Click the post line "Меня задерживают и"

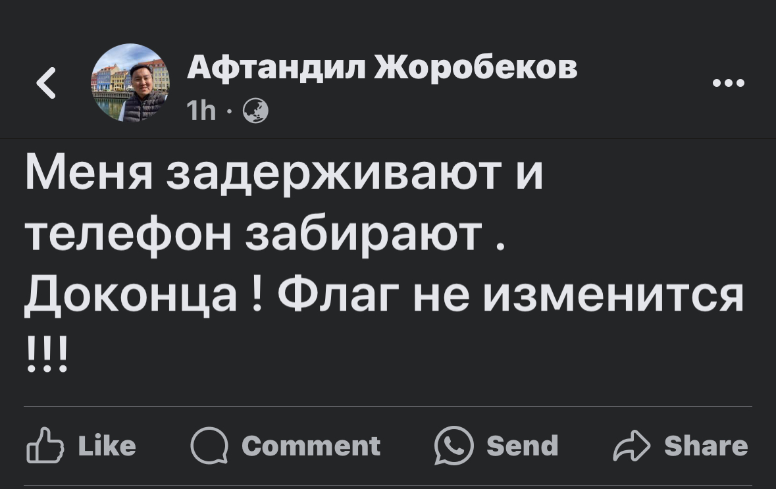284,176
